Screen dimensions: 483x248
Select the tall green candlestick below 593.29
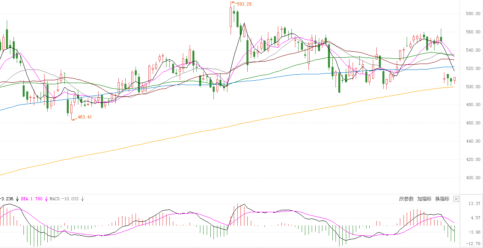237,19
